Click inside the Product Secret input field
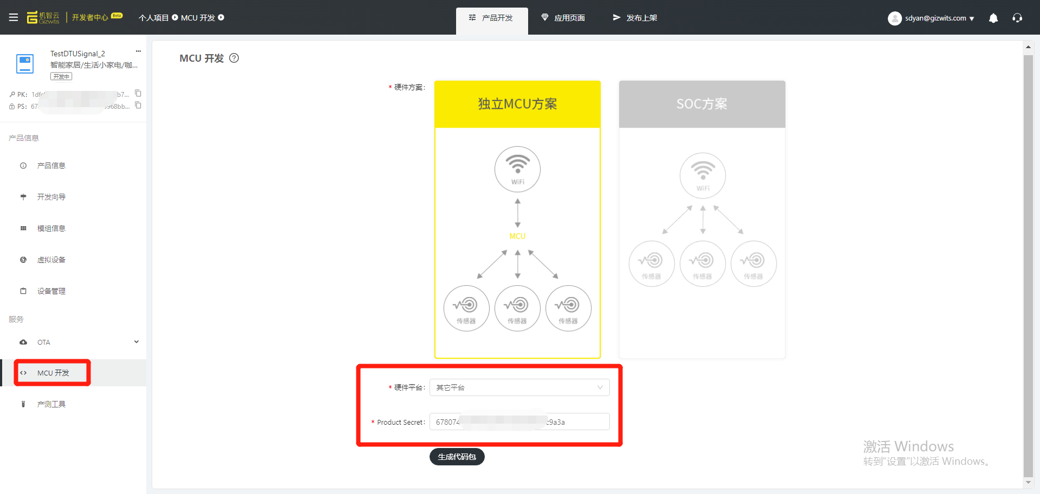This screenshot has width=1040, height=494. 519,421
